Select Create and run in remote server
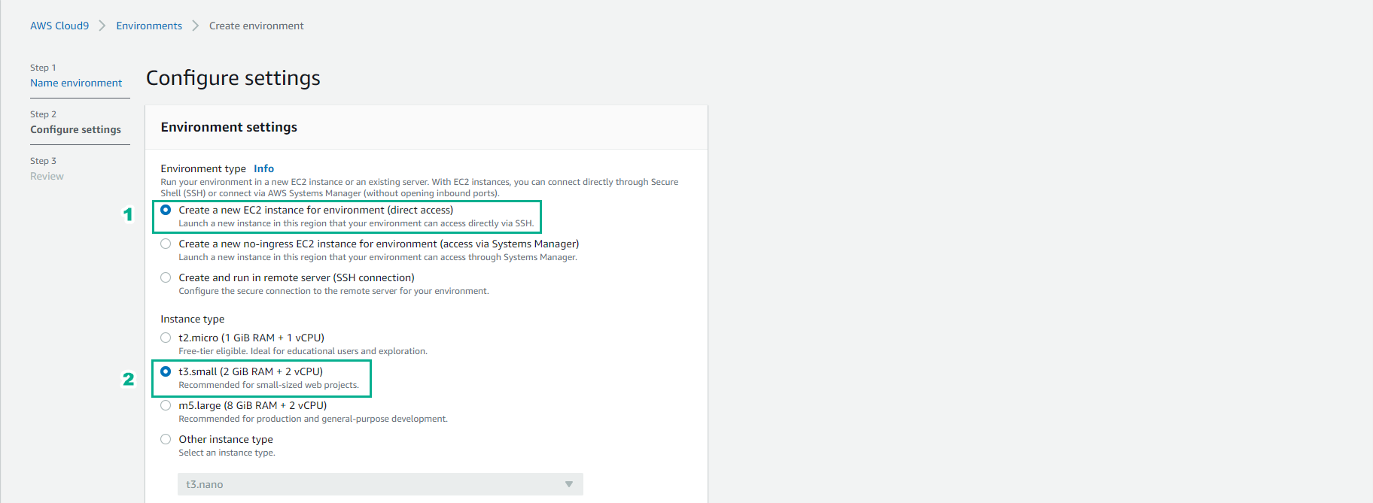The image size is (1373, 503). [166, 277]
